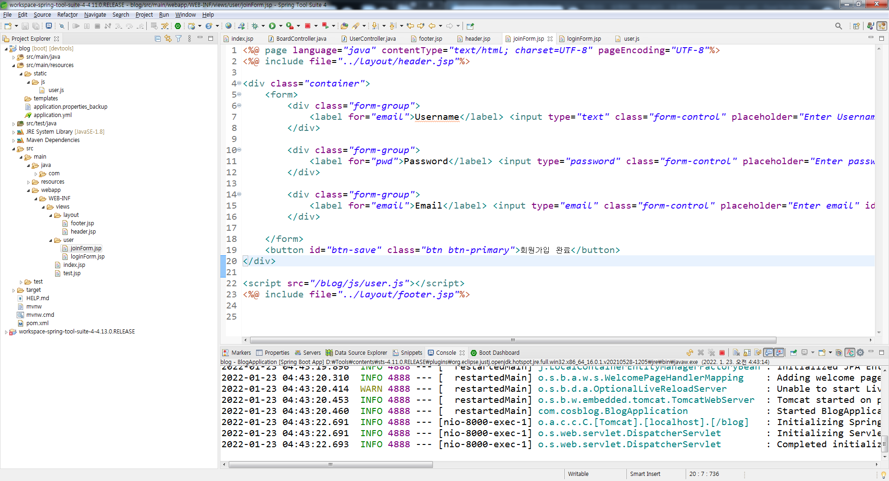This screenshot has width=889, height=481.
Task: Open the Debug button dropdown arrow
Action: pos(263,26)
